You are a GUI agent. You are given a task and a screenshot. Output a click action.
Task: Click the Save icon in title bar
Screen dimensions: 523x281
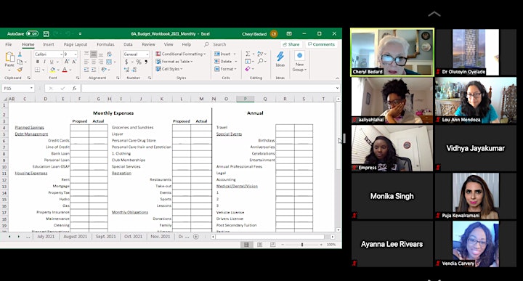pyautogui.click(x=46, y=33)
